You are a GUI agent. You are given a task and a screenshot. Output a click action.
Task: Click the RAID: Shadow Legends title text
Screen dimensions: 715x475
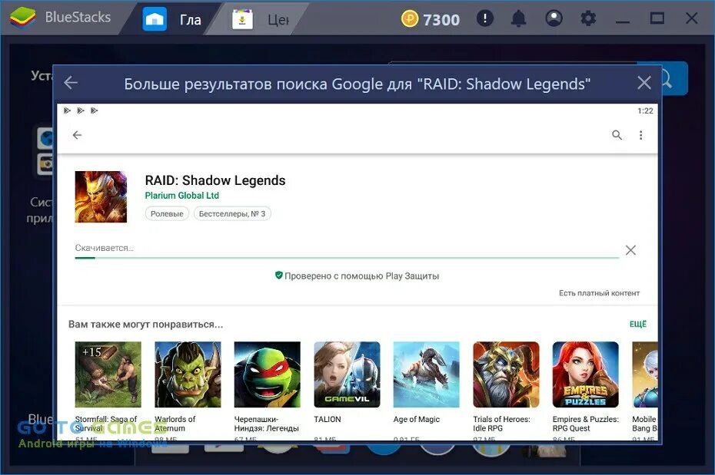click(x=215, y=180)
